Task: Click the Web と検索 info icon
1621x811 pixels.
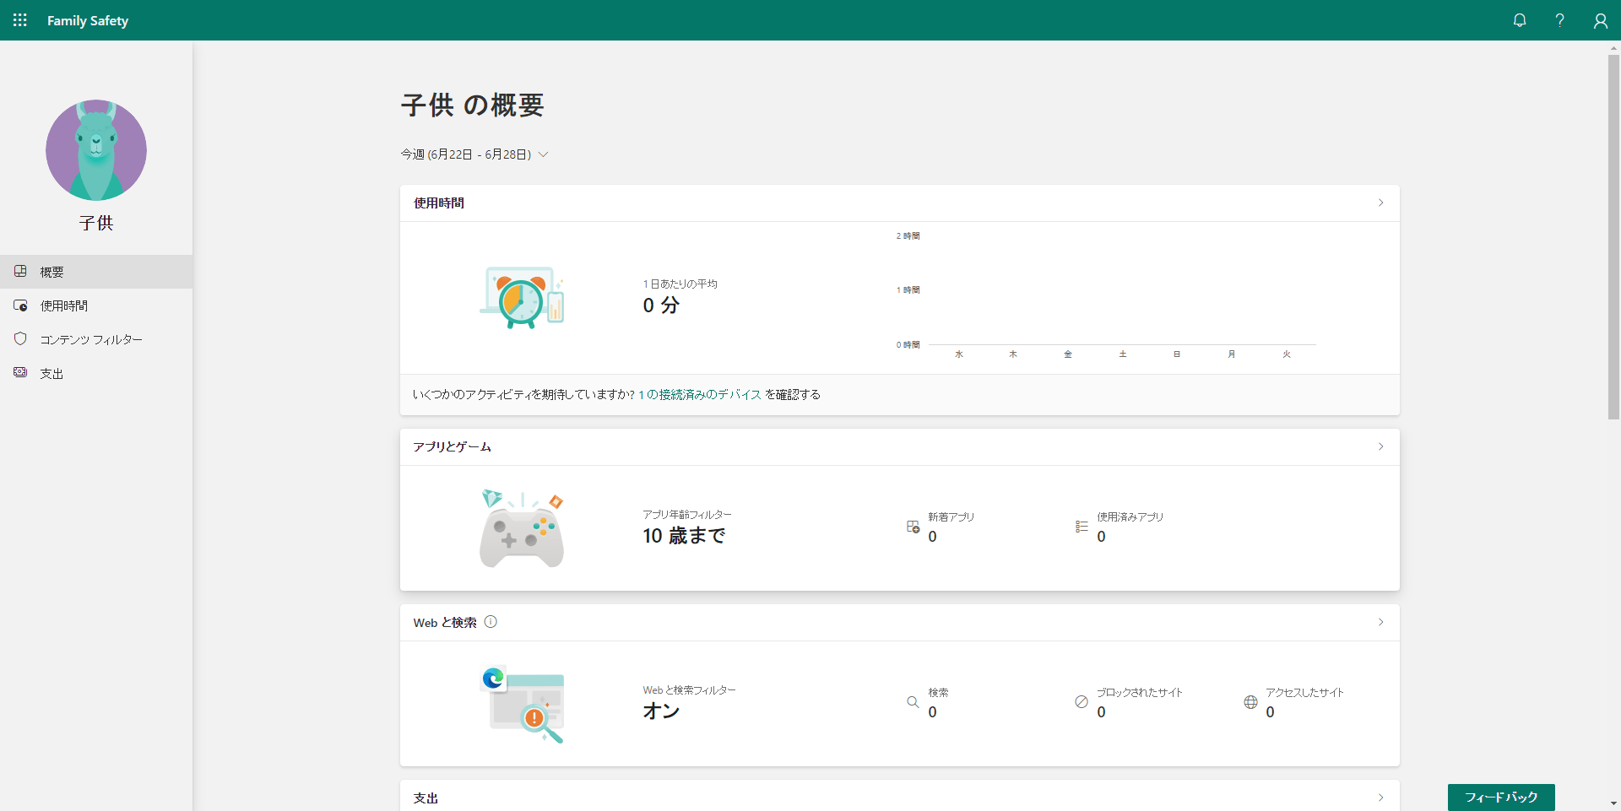Action: (x=491, y=622)
